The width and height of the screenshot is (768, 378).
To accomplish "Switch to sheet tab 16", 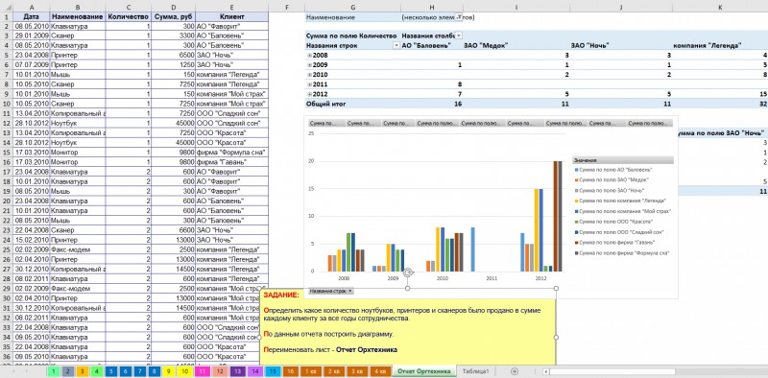I will click(x=291, y=371).
